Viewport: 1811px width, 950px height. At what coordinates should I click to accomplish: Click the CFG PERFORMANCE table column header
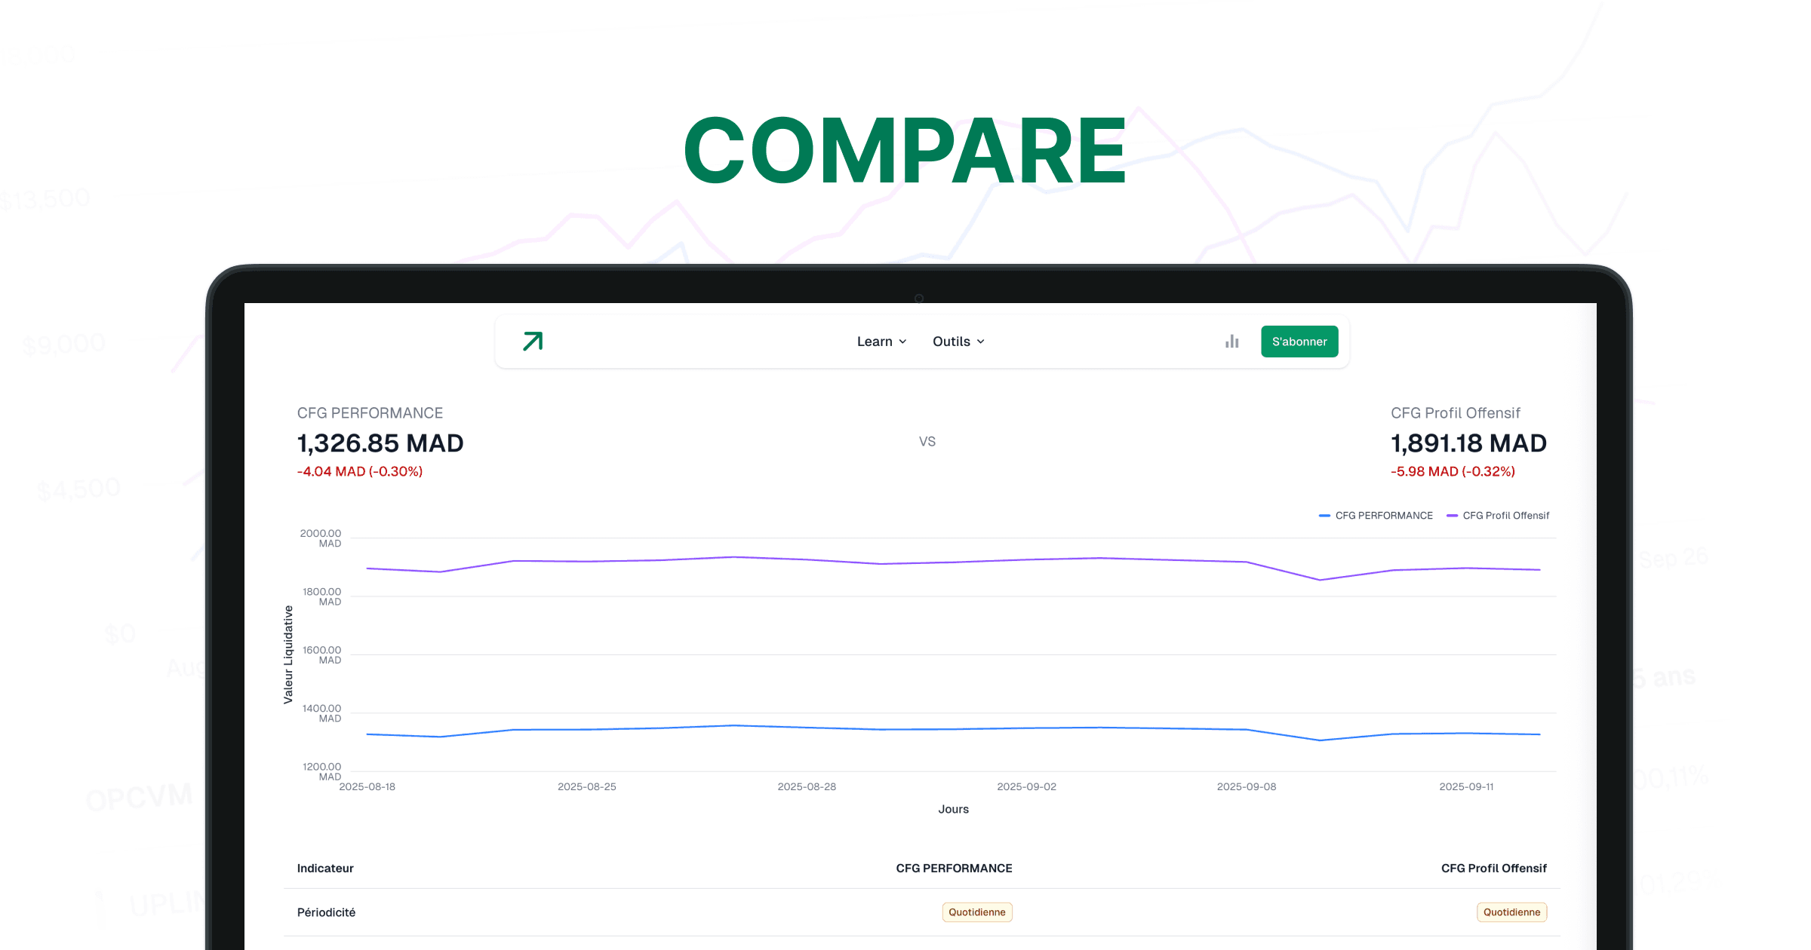coord(954,869)
